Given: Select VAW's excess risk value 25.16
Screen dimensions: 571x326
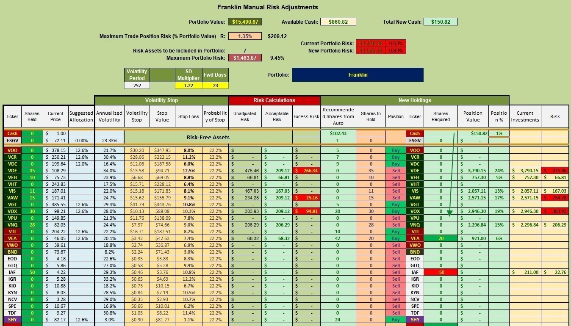Looking at the screenshot, I should [x=306, y=198].
